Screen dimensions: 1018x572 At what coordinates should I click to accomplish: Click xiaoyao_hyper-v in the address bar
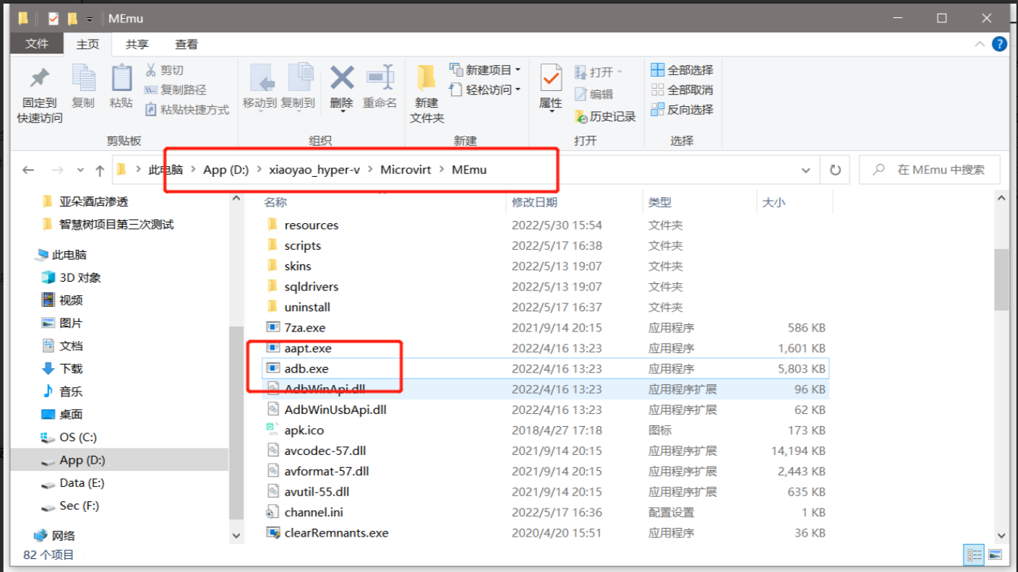[x=315, y=170]
